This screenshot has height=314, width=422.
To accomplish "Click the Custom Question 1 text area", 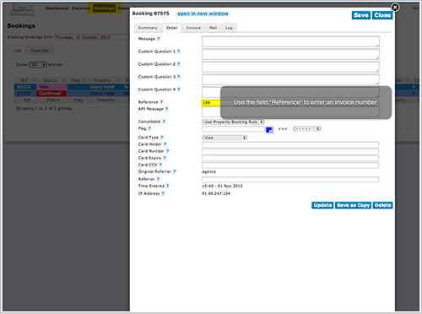I will coord(290,54).
